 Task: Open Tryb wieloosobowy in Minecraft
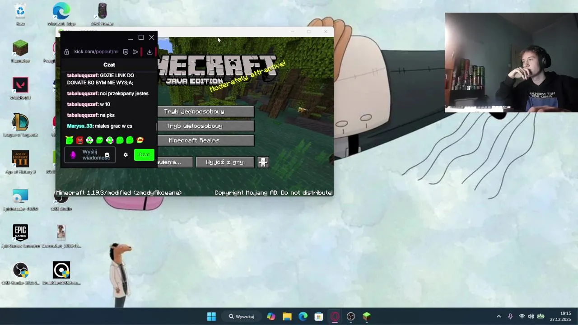(205, 126)
